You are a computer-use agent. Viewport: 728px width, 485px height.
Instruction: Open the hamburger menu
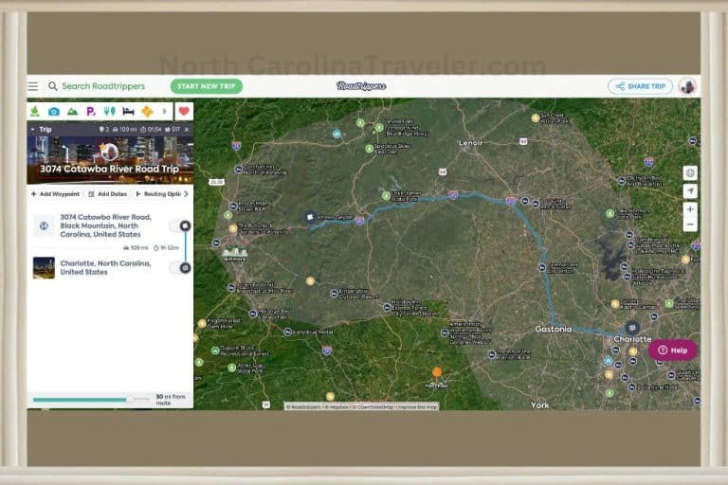coord(33,86)
